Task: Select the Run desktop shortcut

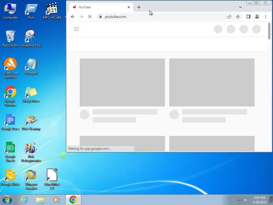Action: click(31, 11)
